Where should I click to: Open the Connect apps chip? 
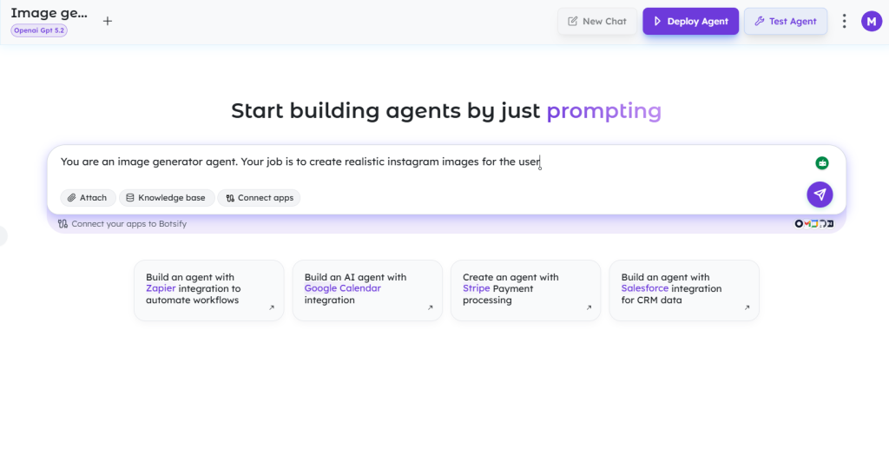pos(260,198)
